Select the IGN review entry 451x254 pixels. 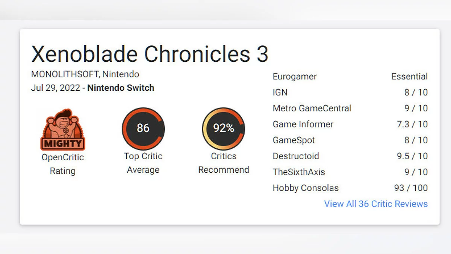[x=280, y=92]
